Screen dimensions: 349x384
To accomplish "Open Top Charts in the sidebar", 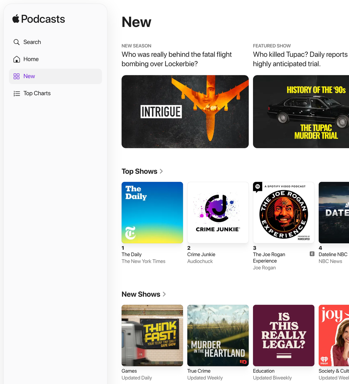I will point(55,93).
